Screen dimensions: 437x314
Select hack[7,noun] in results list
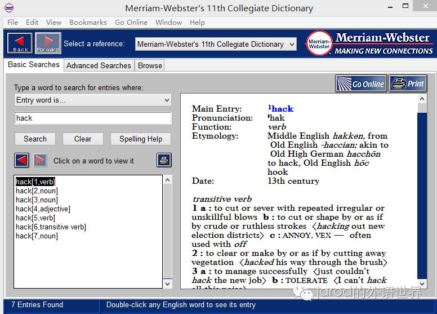point(37,236)
